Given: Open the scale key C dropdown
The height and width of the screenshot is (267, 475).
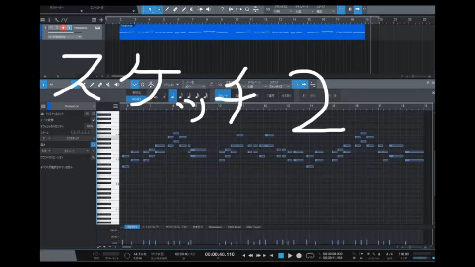Looking at the screenshot, I should 46,138.
